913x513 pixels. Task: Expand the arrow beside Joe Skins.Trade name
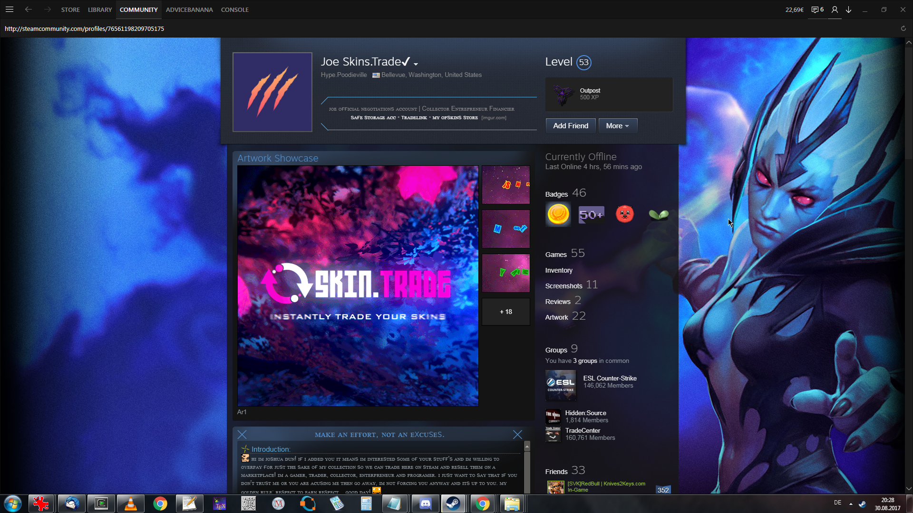[x=416, y=64]
